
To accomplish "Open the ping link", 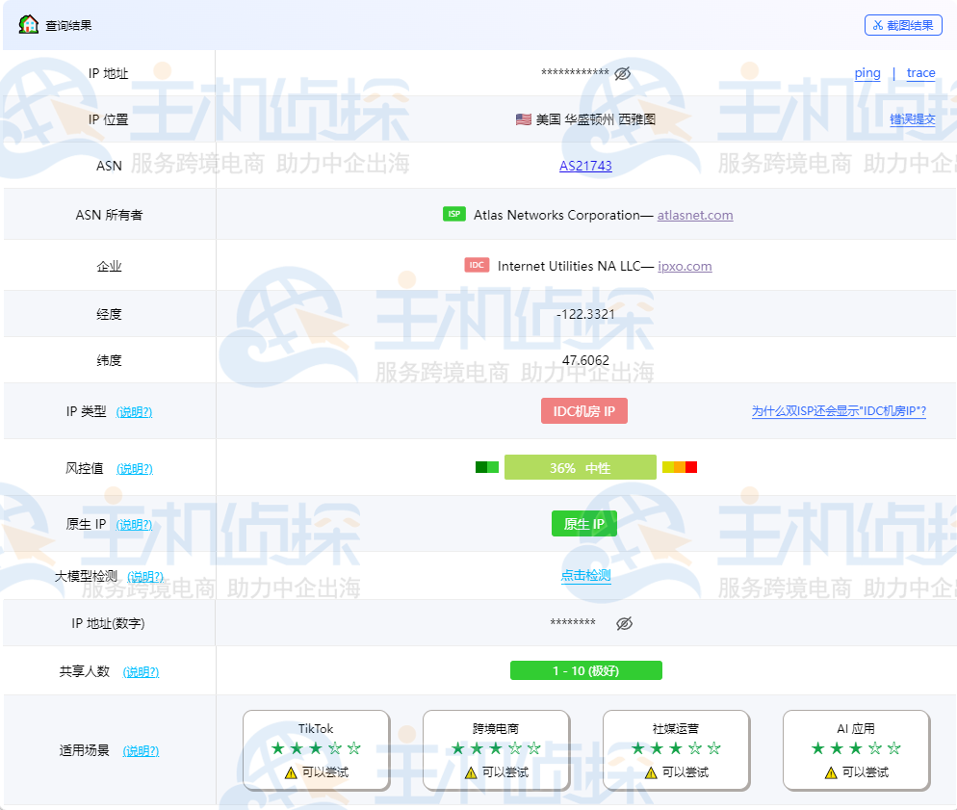I will (867, 73).
